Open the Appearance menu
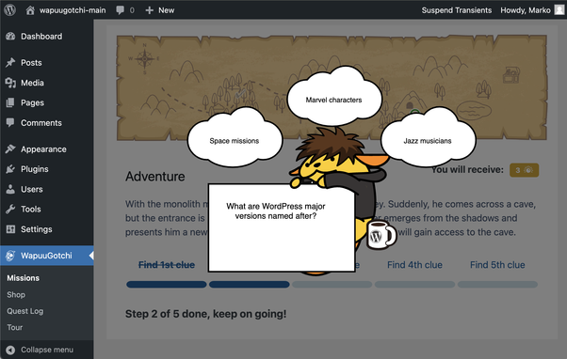Viewport: 567px width, 359px height. pos(47,149)
